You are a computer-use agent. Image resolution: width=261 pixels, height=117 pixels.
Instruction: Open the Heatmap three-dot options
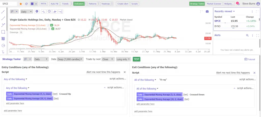pos(112,4)
